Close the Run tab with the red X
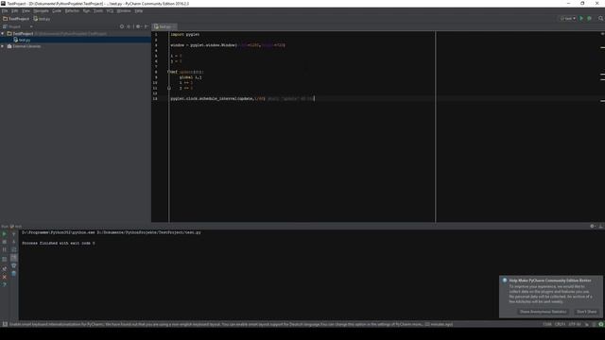 pos(4,277)
